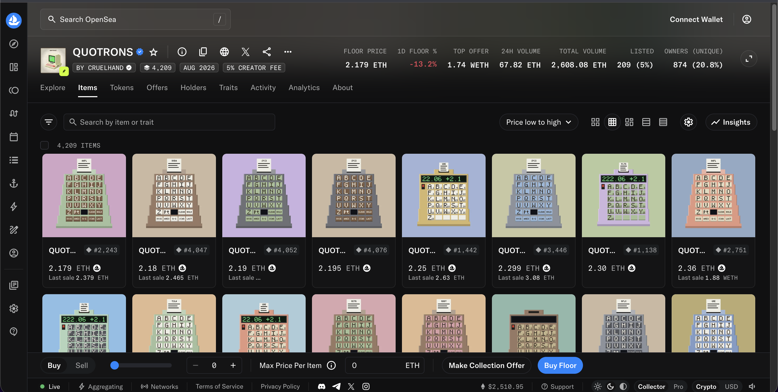The image size is (778, 392).
Task: Click the Buy Floor button
Action: pos(560,365)
